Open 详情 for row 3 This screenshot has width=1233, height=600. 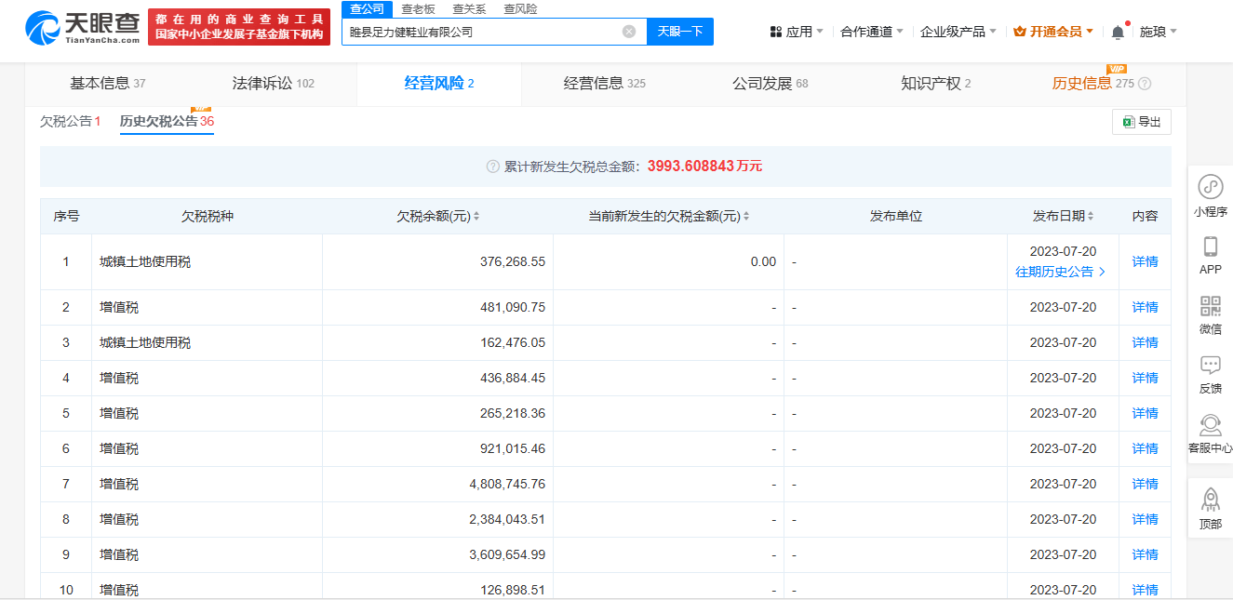click(x=1145, y=342)
